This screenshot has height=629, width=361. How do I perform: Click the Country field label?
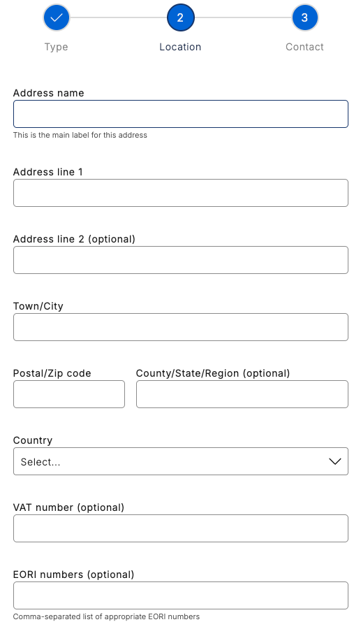[33, 440]
